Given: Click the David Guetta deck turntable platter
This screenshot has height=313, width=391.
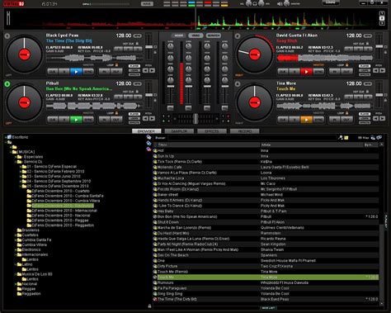Looking at the screenshot, I should pyautogui.click(x=255, y=55).
